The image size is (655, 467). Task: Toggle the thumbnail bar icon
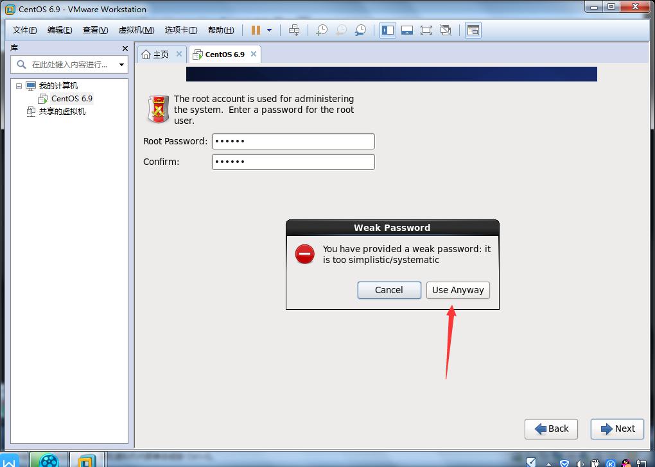[x=407, y=30]
